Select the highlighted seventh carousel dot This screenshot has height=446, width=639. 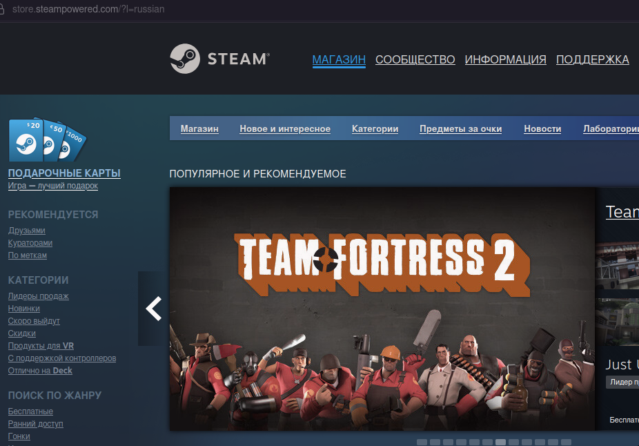[500, 442]
